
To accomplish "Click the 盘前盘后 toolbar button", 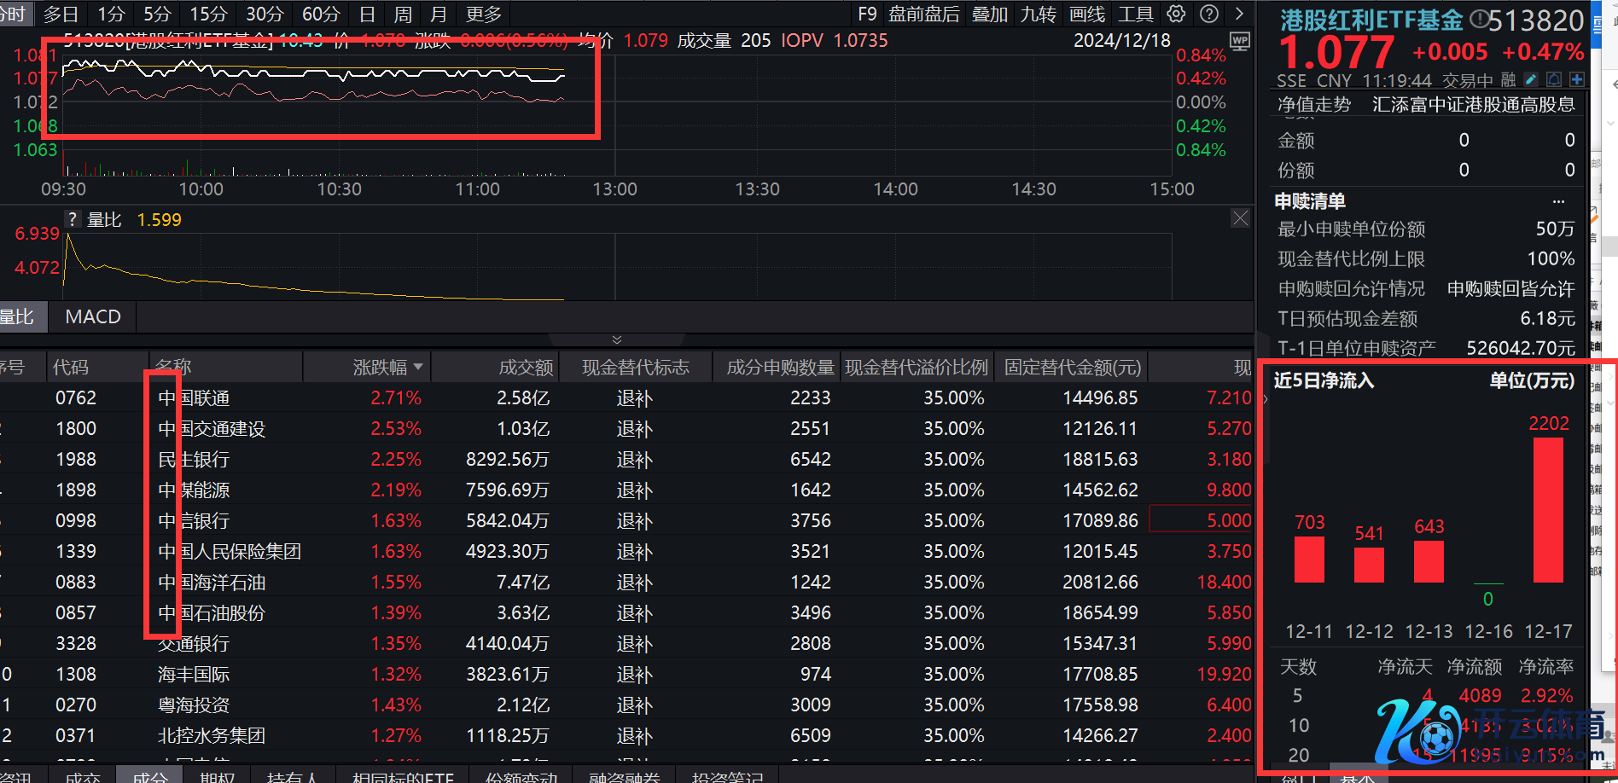I will pyautogui.click(x=923, y=14).
